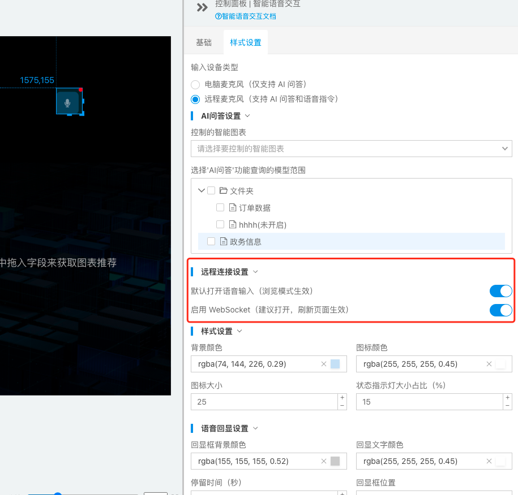Collapse the AI问答设置 section
518x495 pixels.
(247, 116)
